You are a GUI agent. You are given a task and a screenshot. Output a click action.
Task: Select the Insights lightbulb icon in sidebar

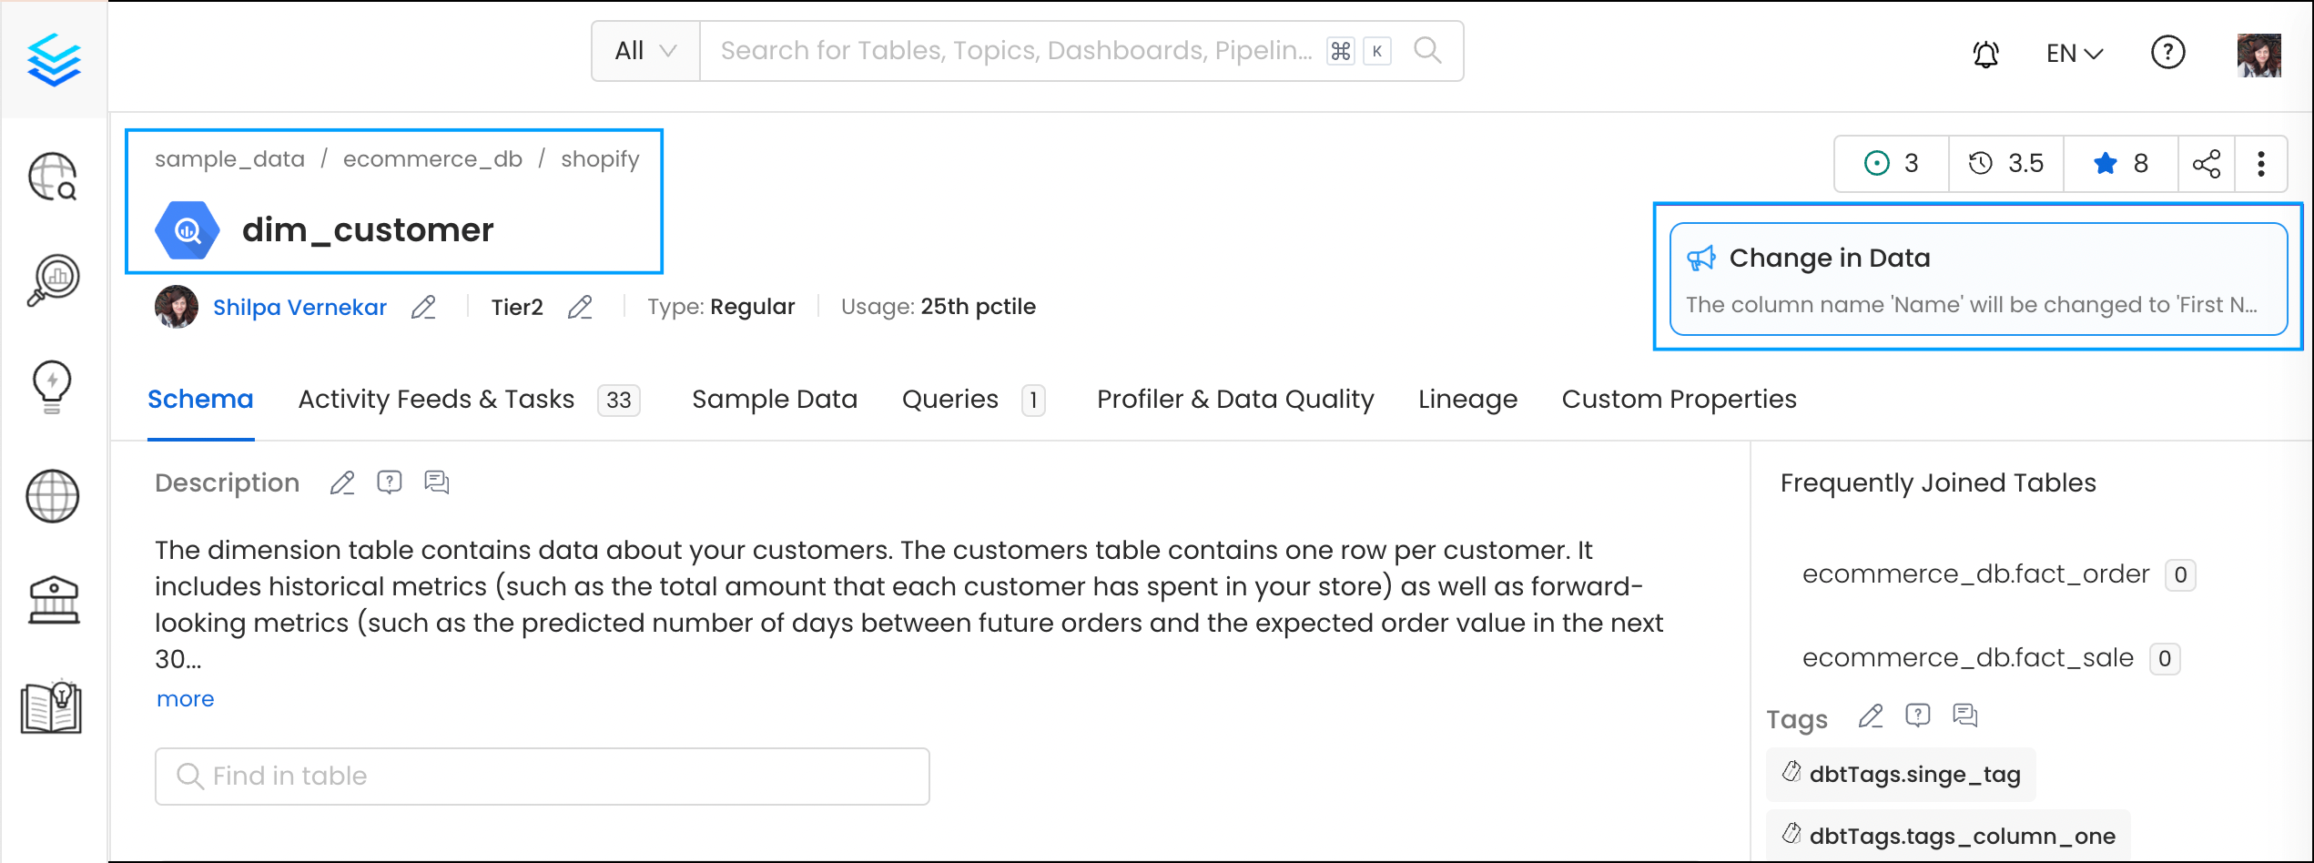(52, 386)
